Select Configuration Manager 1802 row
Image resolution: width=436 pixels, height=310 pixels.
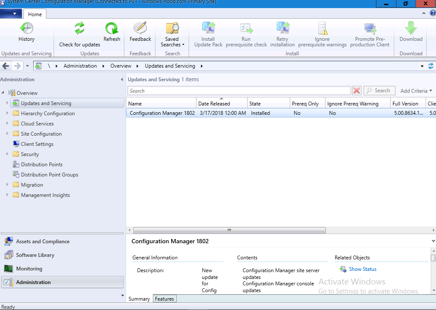click(281, 113)
